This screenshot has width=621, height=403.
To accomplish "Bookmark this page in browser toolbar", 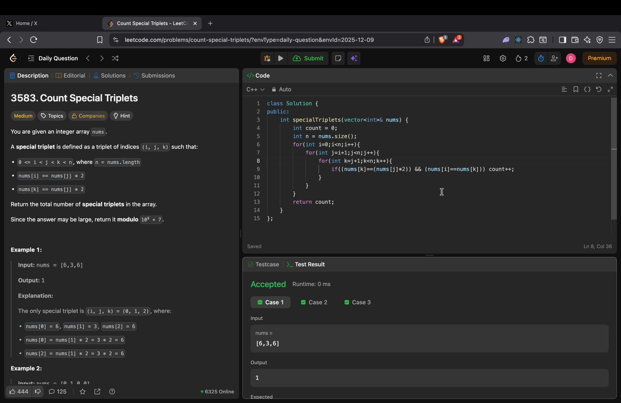I will click(100, 39).
